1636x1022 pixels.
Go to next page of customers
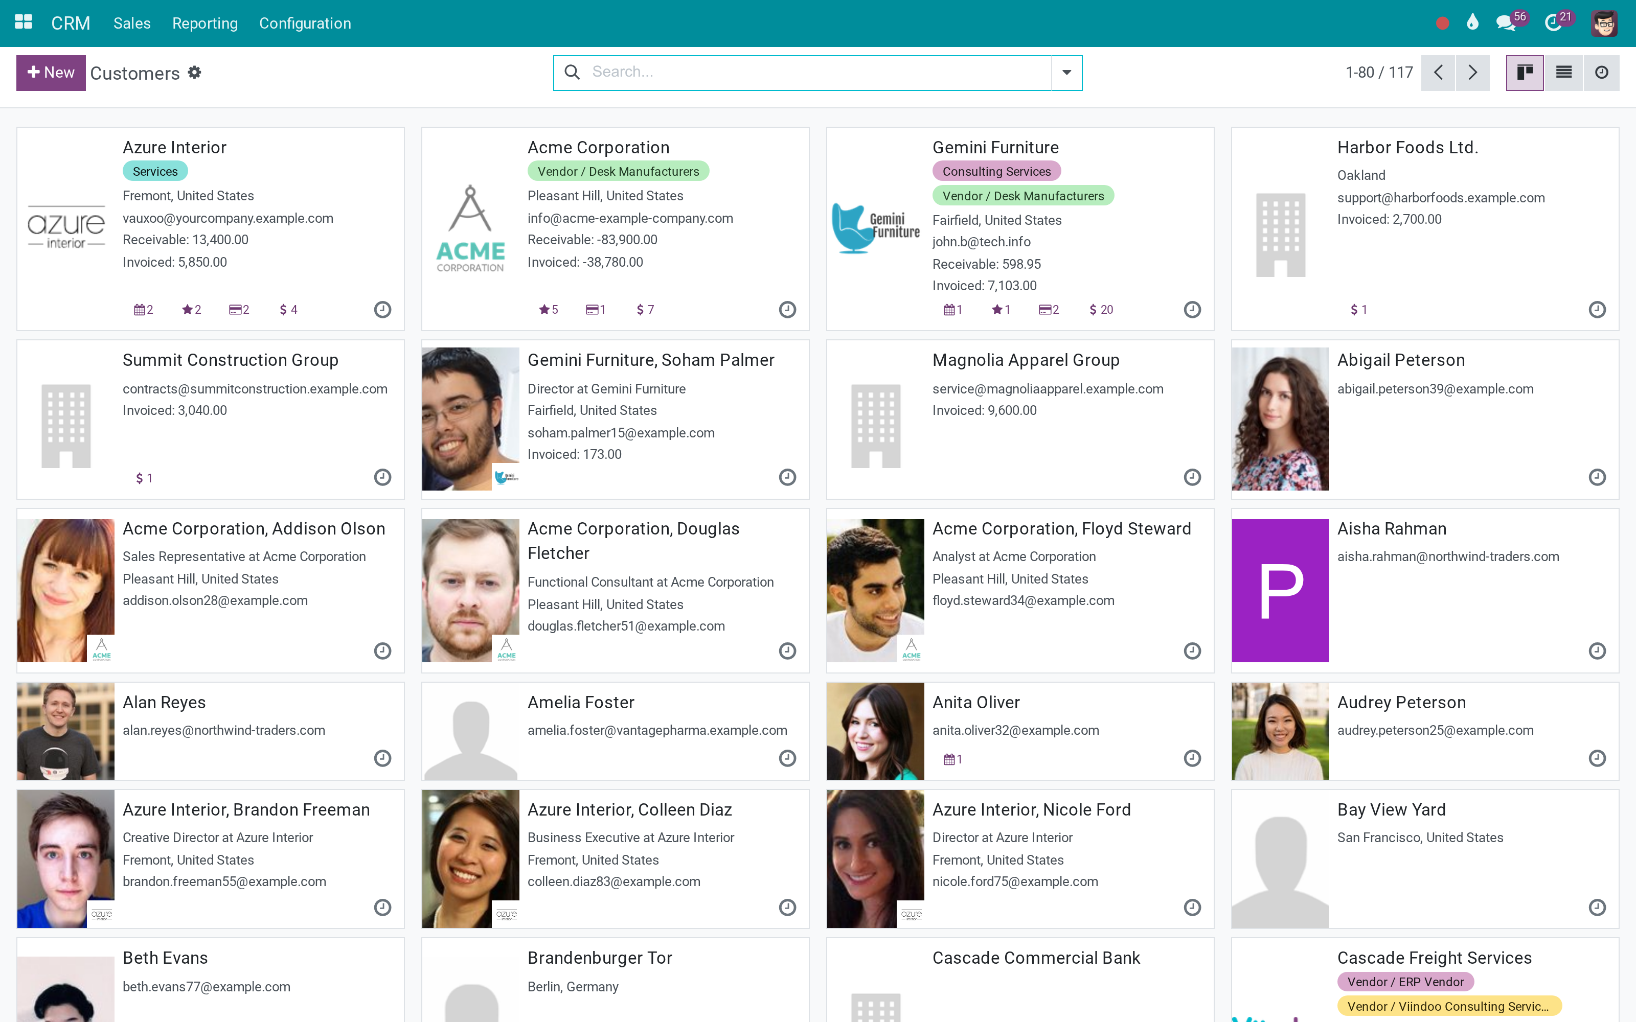(1473, 73)
